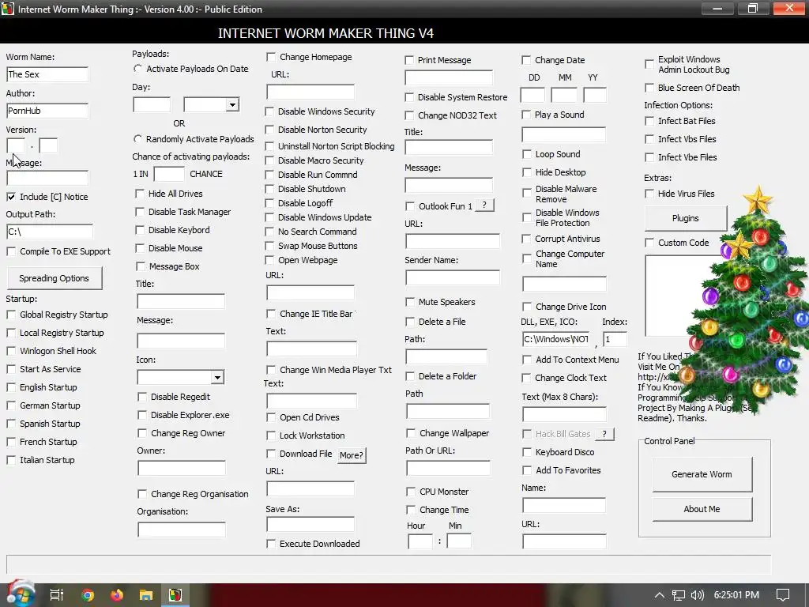Open Task View in the taskbar

56,594
